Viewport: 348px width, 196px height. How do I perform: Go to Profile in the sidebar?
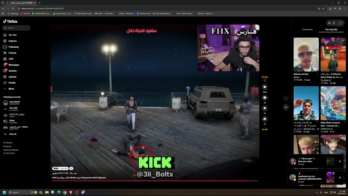[9, 83]
